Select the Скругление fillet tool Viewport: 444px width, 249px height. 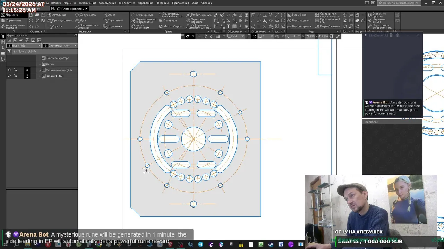point(113,20)
